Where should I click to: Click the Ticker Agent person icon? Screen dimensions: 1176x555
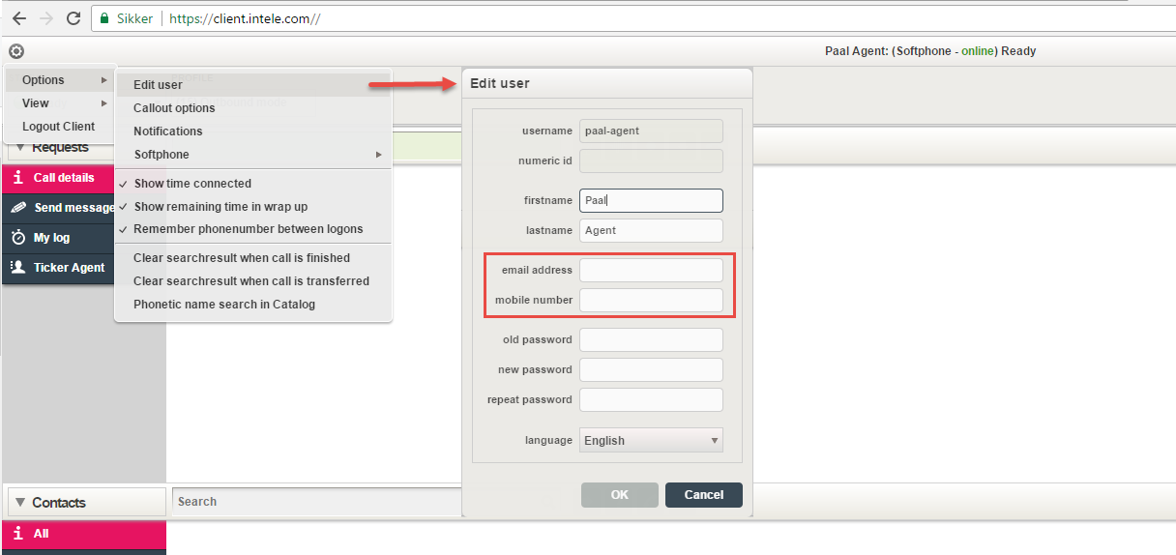[x=17, y=268]
